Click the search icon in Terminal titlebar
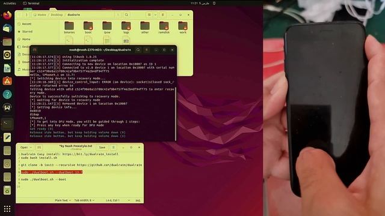Viewport: 385px width, 216px height. click(x=138, y=50)
